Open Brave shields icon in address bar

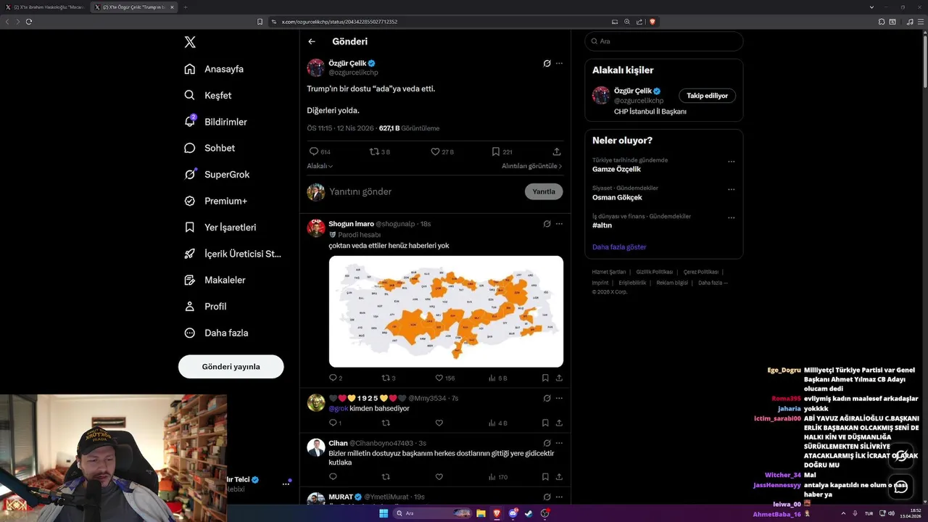point(652,22)
